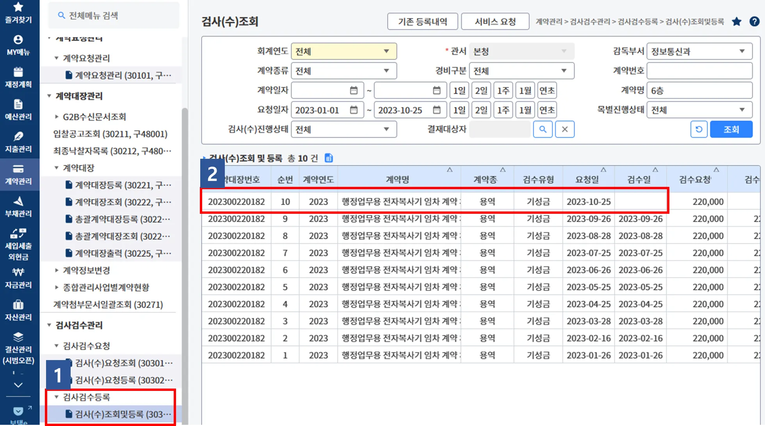
Task: Click the 계약명 input field
Action: [699, 91]
